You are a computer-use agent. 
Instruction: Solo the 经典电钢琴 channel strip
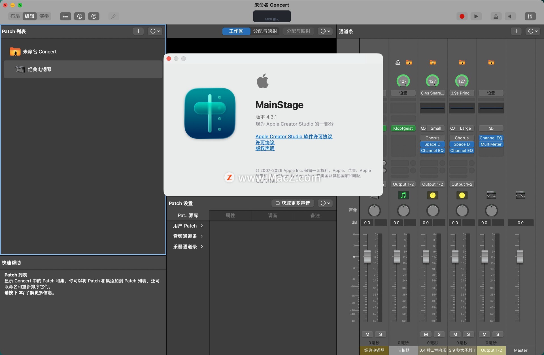pyautogui.click(x=381, y=334)
